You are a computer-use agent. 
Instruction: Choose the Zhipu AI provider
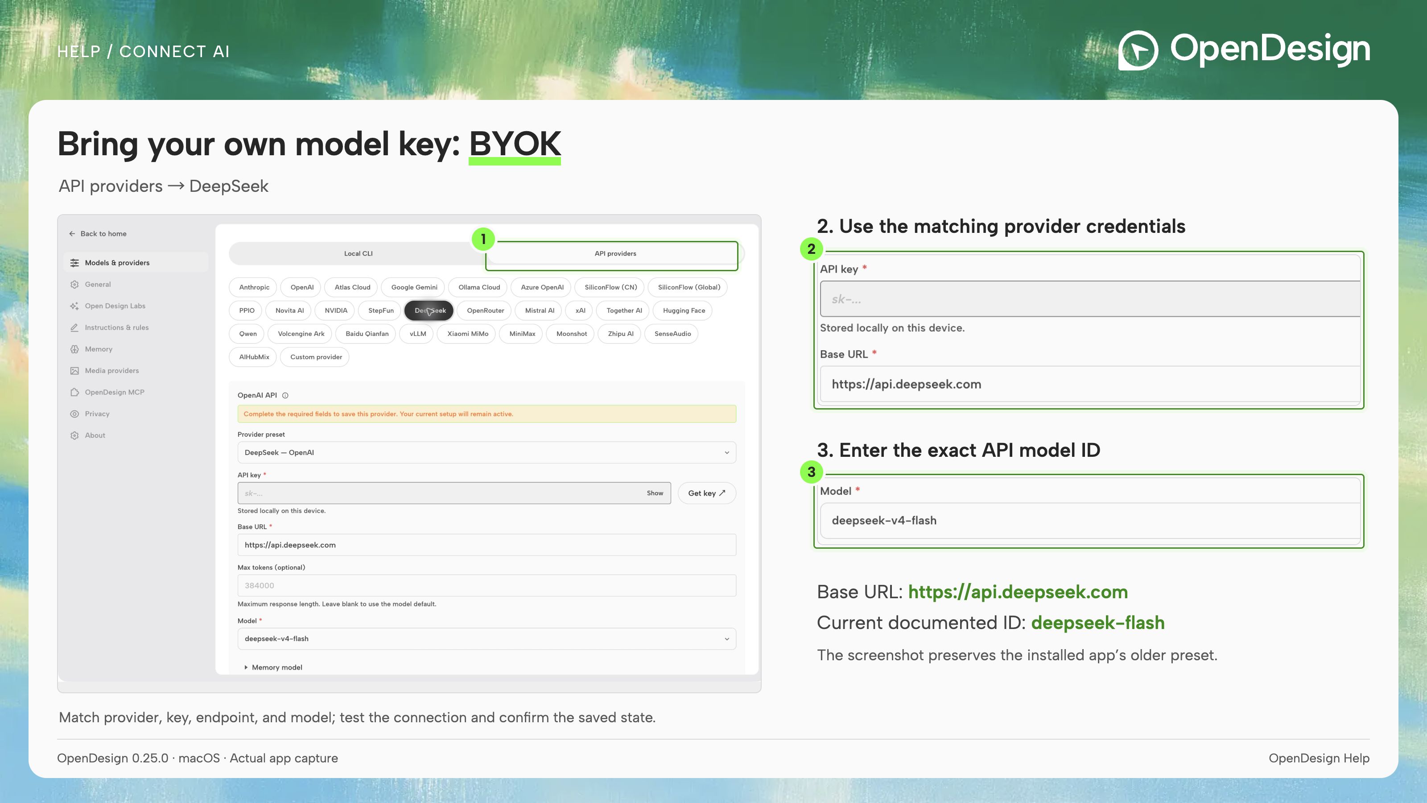[x=620, y=334]
